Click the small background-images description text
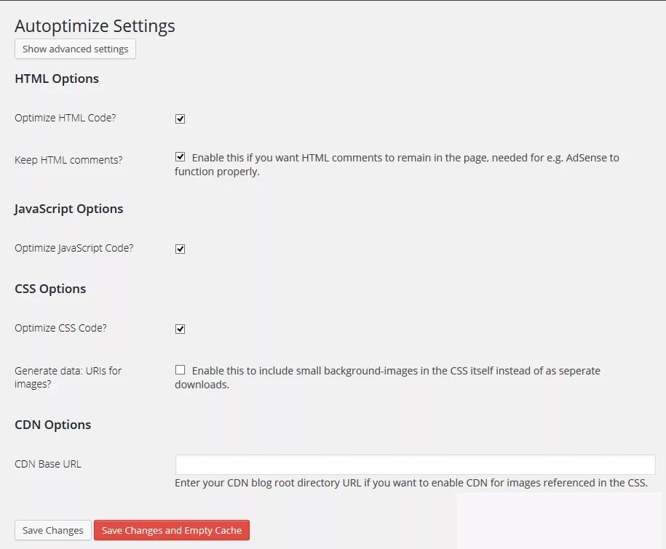 pos(387,377)
